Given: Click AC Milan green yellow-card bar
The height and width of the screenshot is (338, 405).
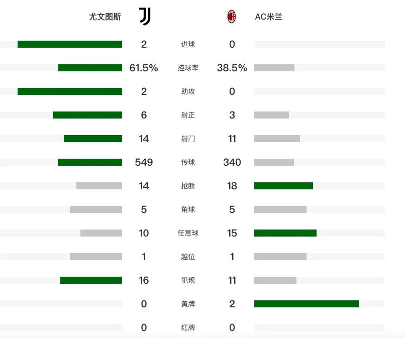Looking at the screenshot, I should click(x=307, y=304).
